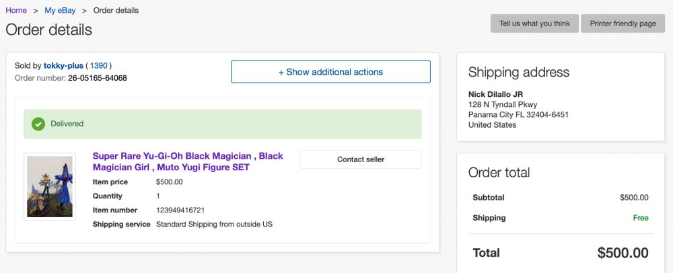Viewport: 673px width, 273px height.
Task: Click the Order details breadcrumb text
Action: tap(116, 11)
